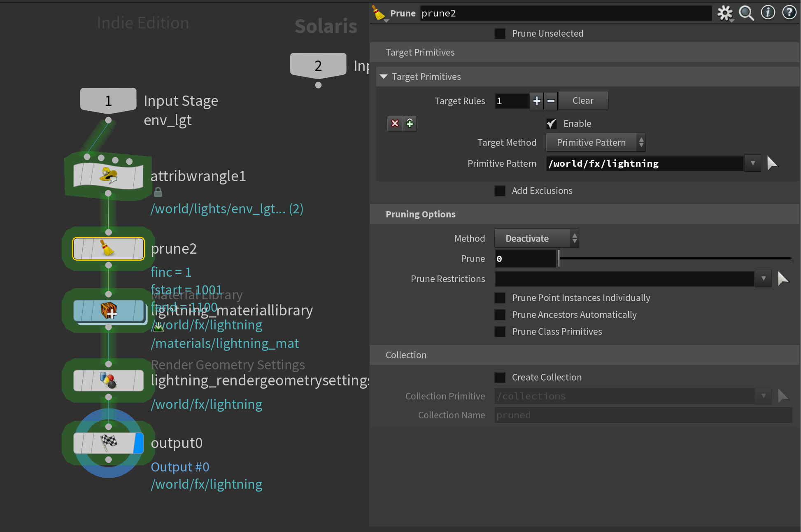
Task: Open the Target Method dropdown
Action: (x=595, y=142)
